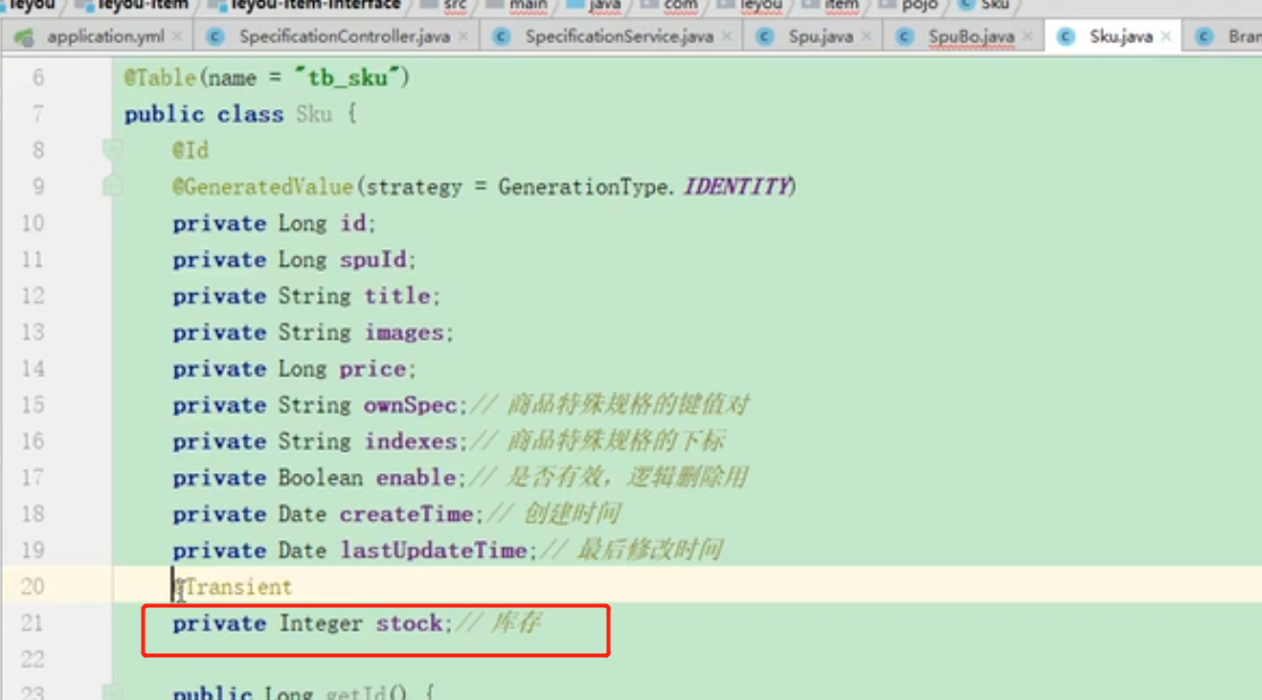Screen dimensions: 1262x700
Task: Open leyou-item-interface in the navigation breadcrumb
Action: pyautogui.click(x=315, y=5)
